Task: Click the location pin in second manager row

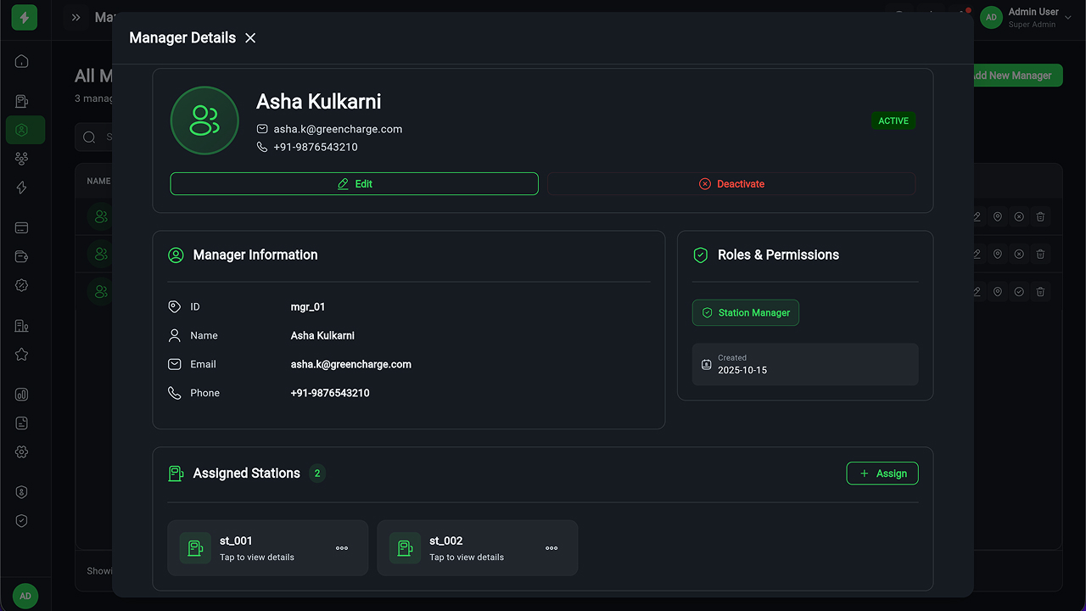Action: [x=998, y=254]
